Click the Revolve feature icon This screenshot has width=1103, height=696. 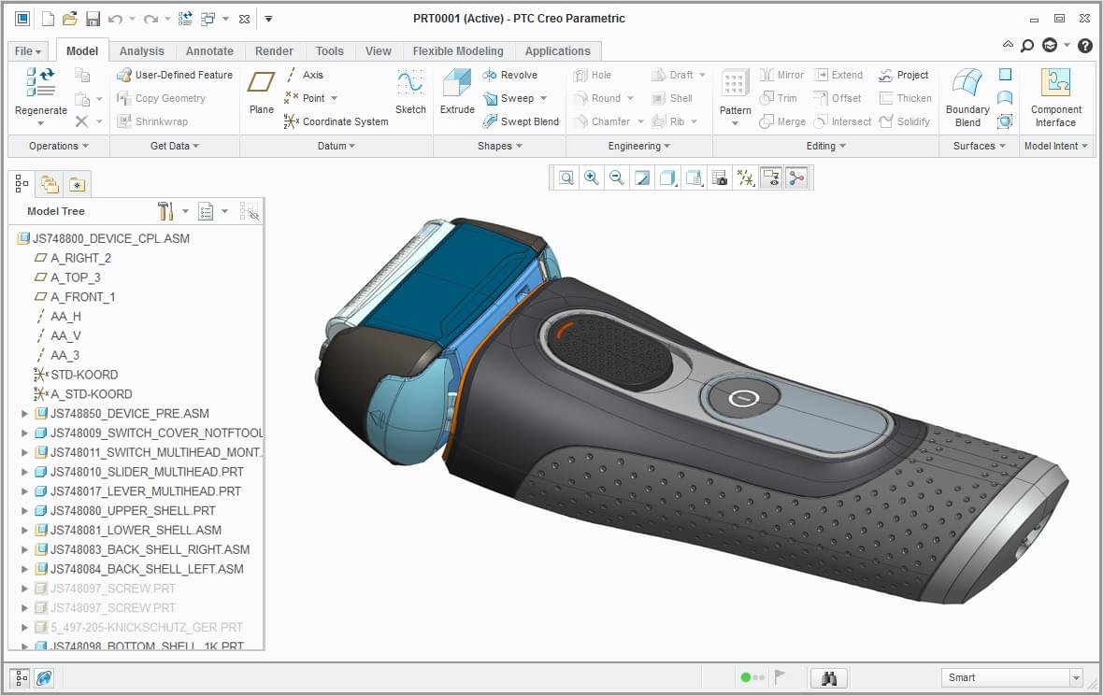tap(490, 75)
